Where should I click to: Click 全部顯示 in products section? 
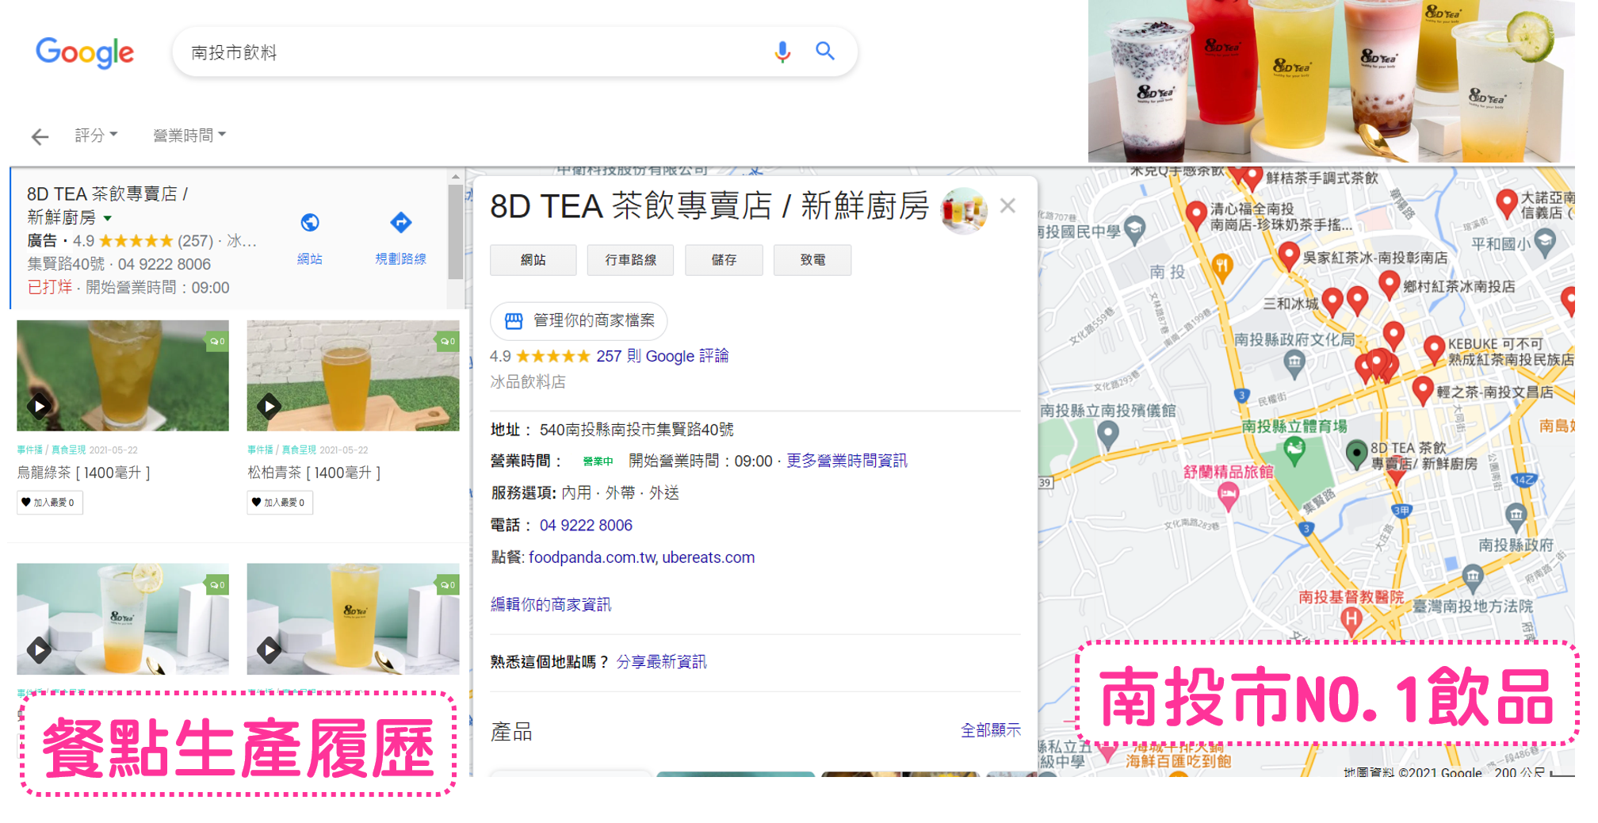click(x=991, y=730)
